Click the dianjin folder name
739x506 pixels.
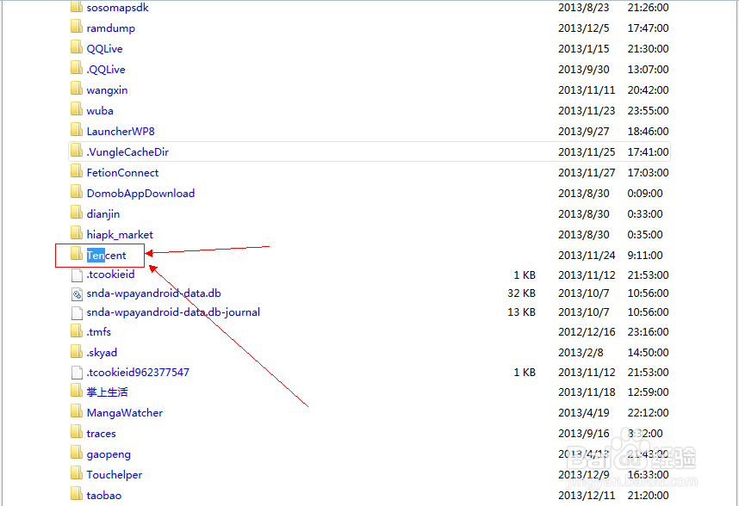[x=103, y=214]
